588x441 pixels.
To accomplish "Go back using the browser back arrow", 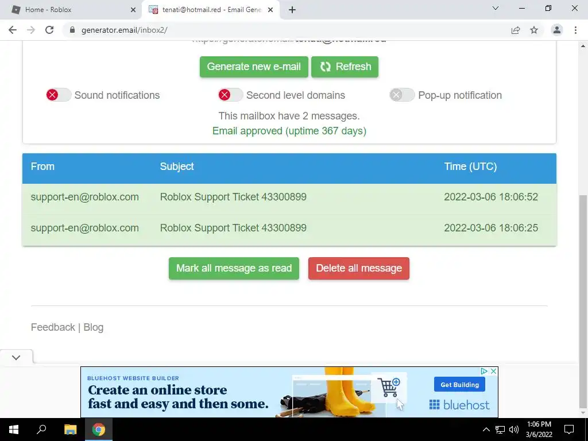I will pos(13,30).
